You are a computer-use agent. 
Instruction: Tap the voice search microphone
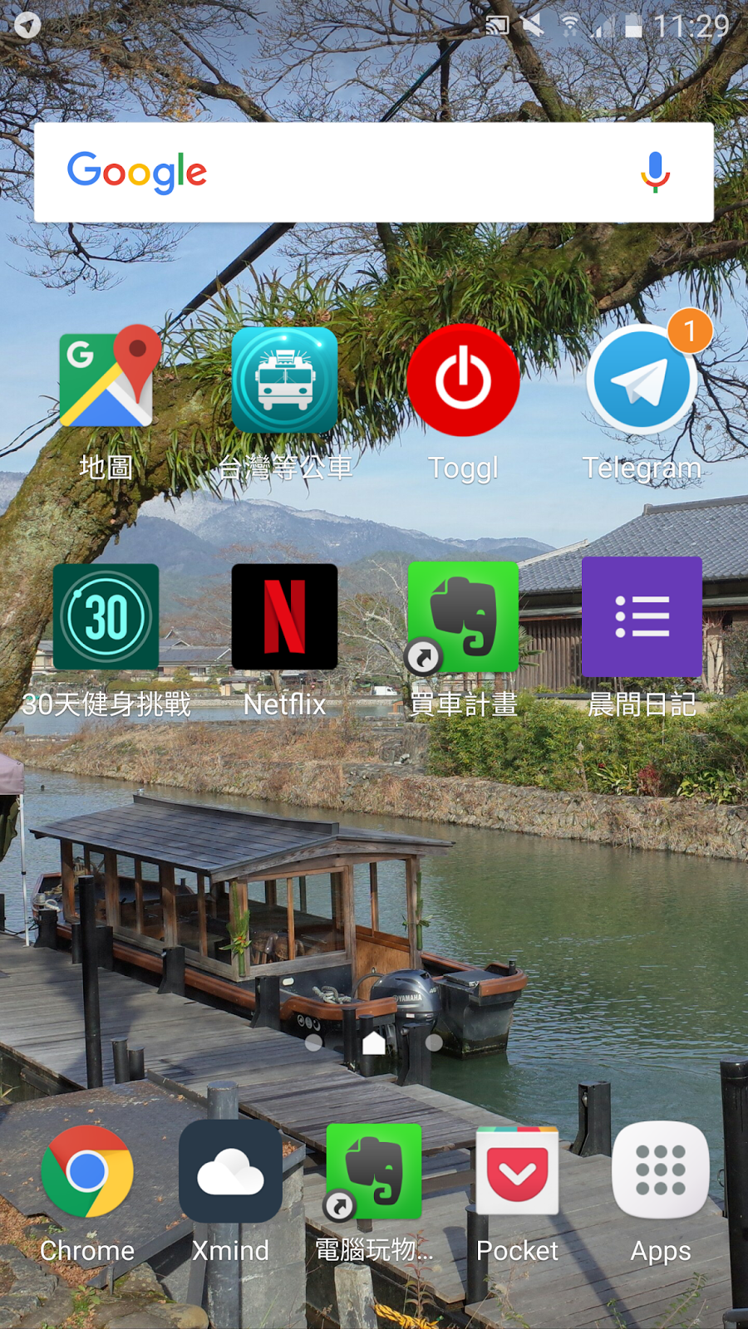tap(655, 172)
